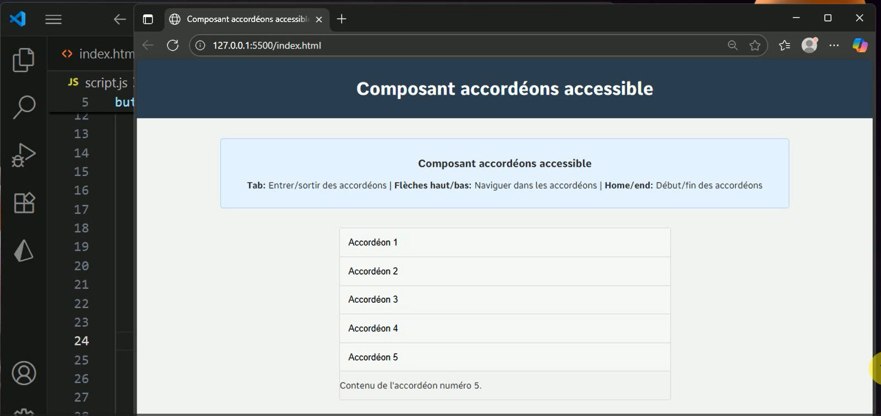881x416 pixels.
Task: Expand Accordéon 1
Action: [504, 243]
